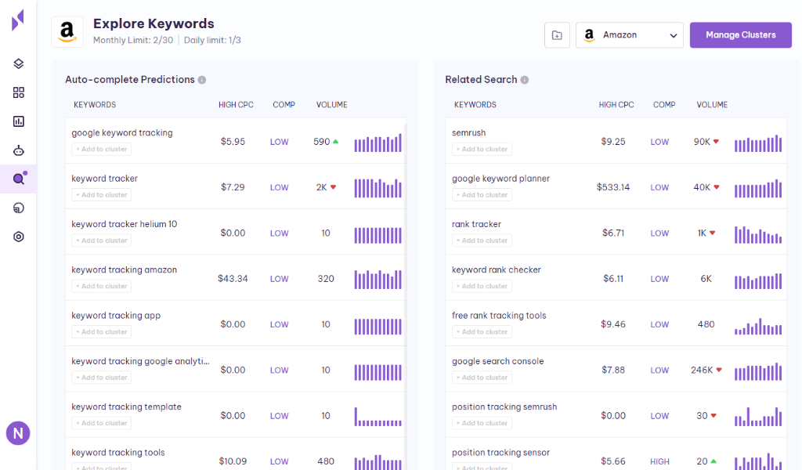Screen dimensions: 802x470
Task: Open the radar tracker sidebar icon
Action: point(19,208)
